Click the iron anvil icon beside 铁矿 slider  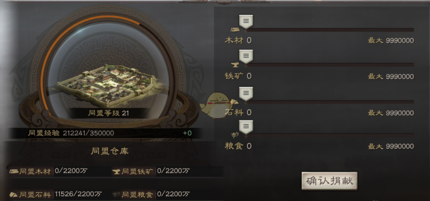(x=235, y=65)
